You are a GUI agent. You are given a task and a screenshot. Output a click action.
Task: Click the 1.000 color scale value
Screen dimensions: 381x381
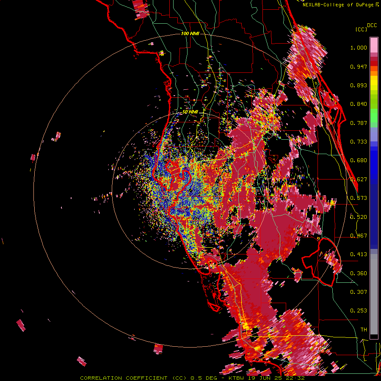pos(359,47)
